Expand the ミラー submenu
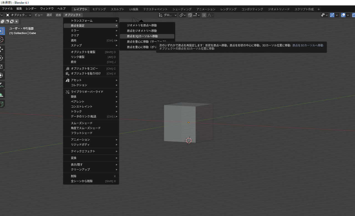 pos(91,31)
